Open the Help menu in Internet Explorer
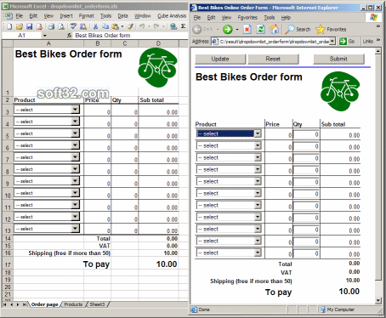The width and height of the screenshot is (386, 318). pos(286,18)
